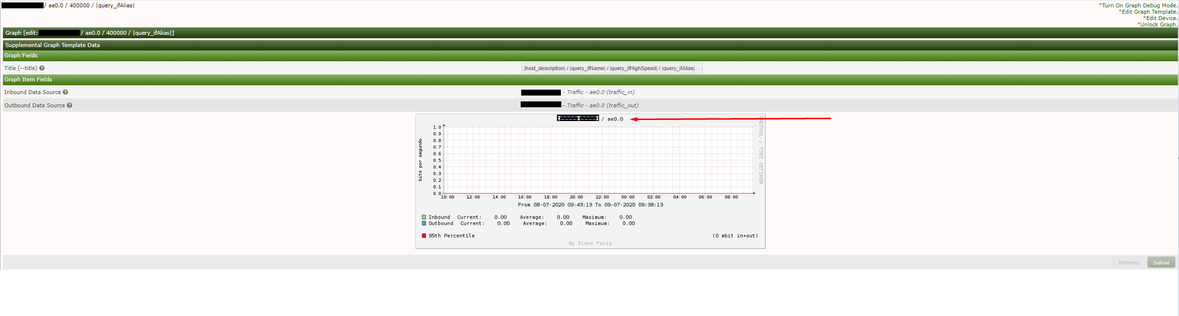Click the traffic graph preview image
Viewport: 1179px width, 316px height.
coord(590,181)
